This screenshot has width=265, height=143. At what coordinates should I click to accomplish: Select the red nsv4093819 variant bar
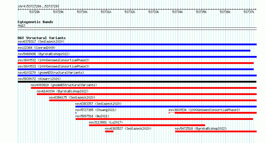tap(144, 88)
